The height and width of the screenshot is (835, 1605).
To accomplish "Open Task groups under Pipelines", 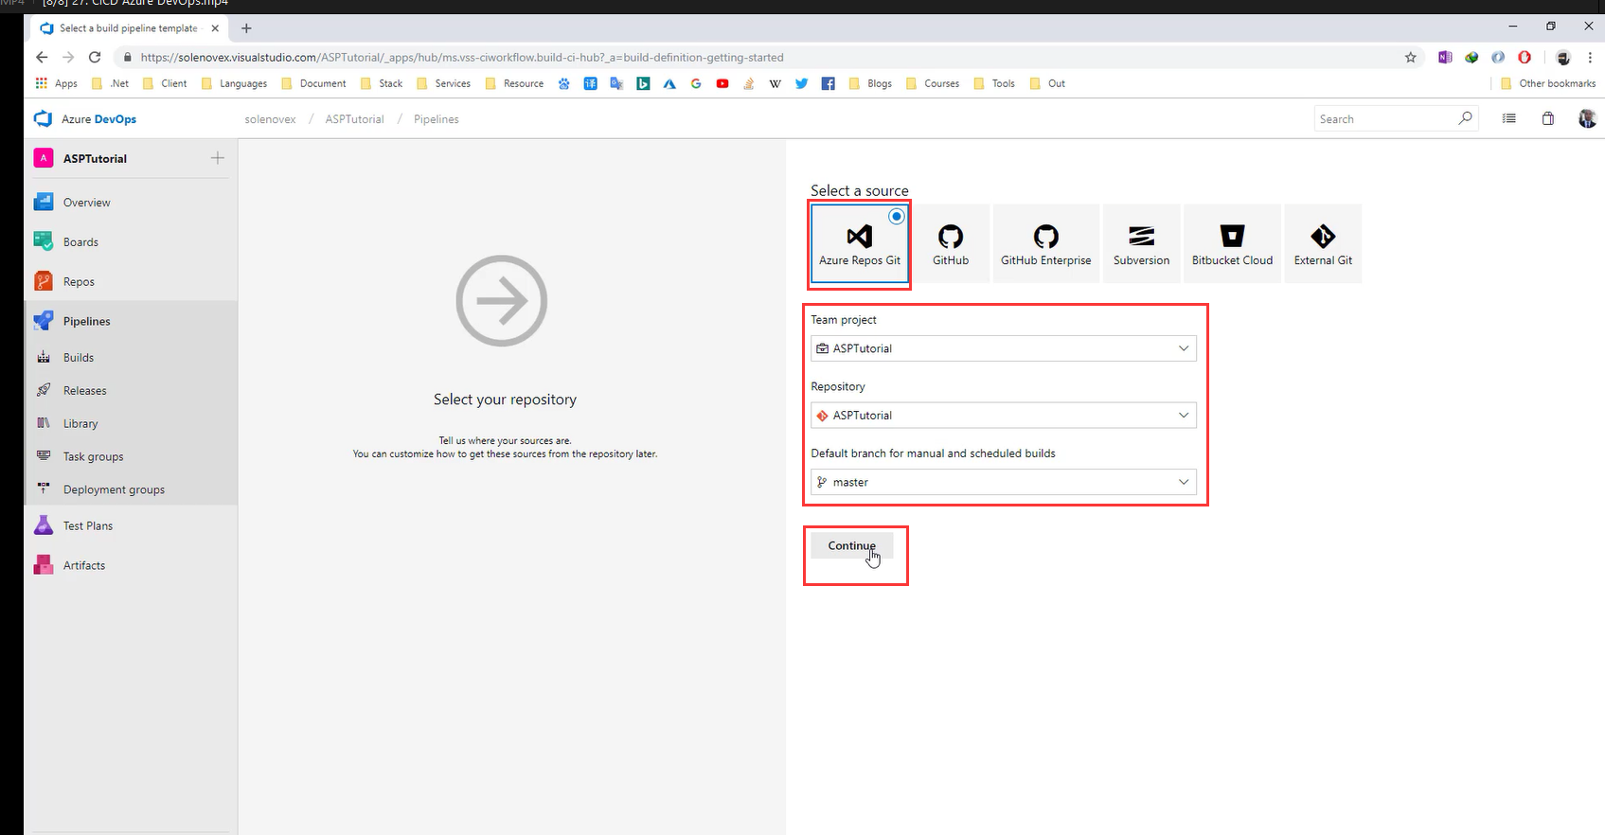I will point(131,457).
